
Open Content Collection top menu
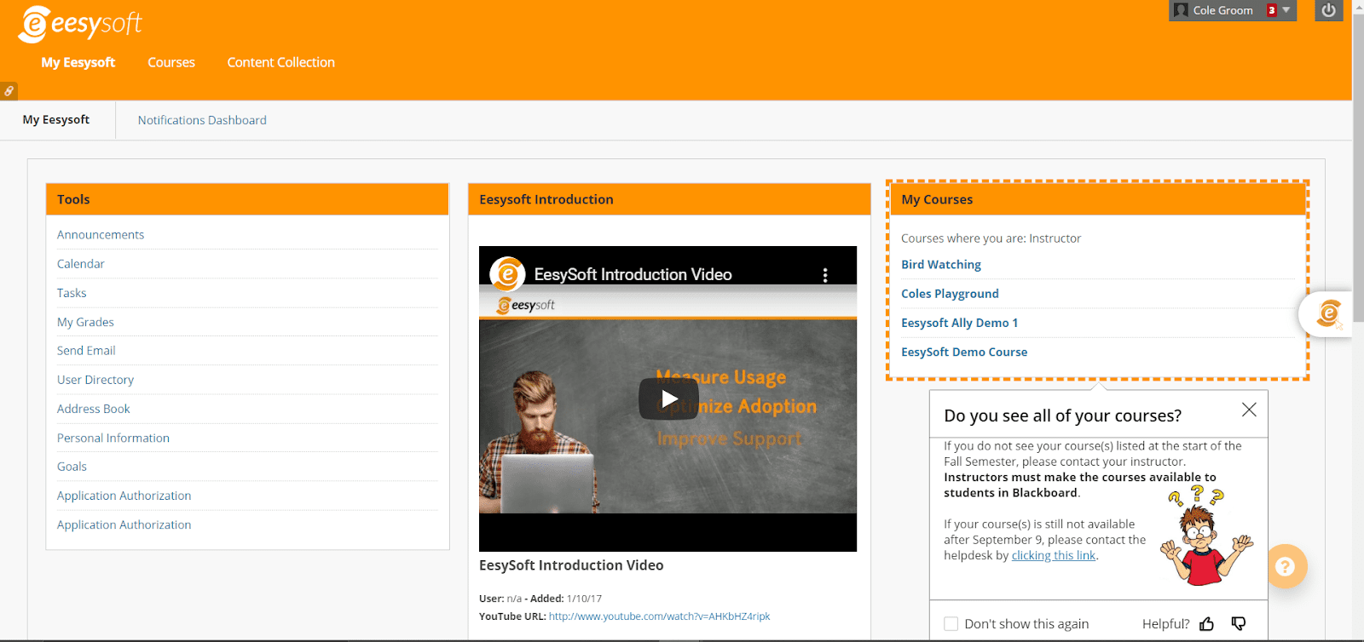[x=280, y=62]
